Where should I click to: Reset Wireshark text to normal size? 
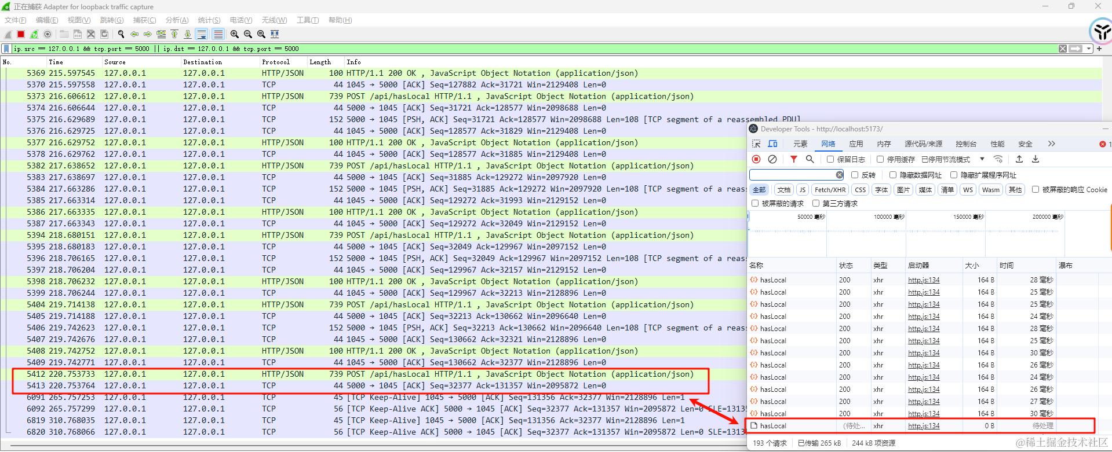(x=261, y=34)
